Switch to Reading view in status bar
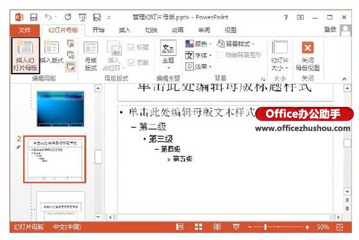The height and width of the screenshot is (240, 359). point(217,227)
